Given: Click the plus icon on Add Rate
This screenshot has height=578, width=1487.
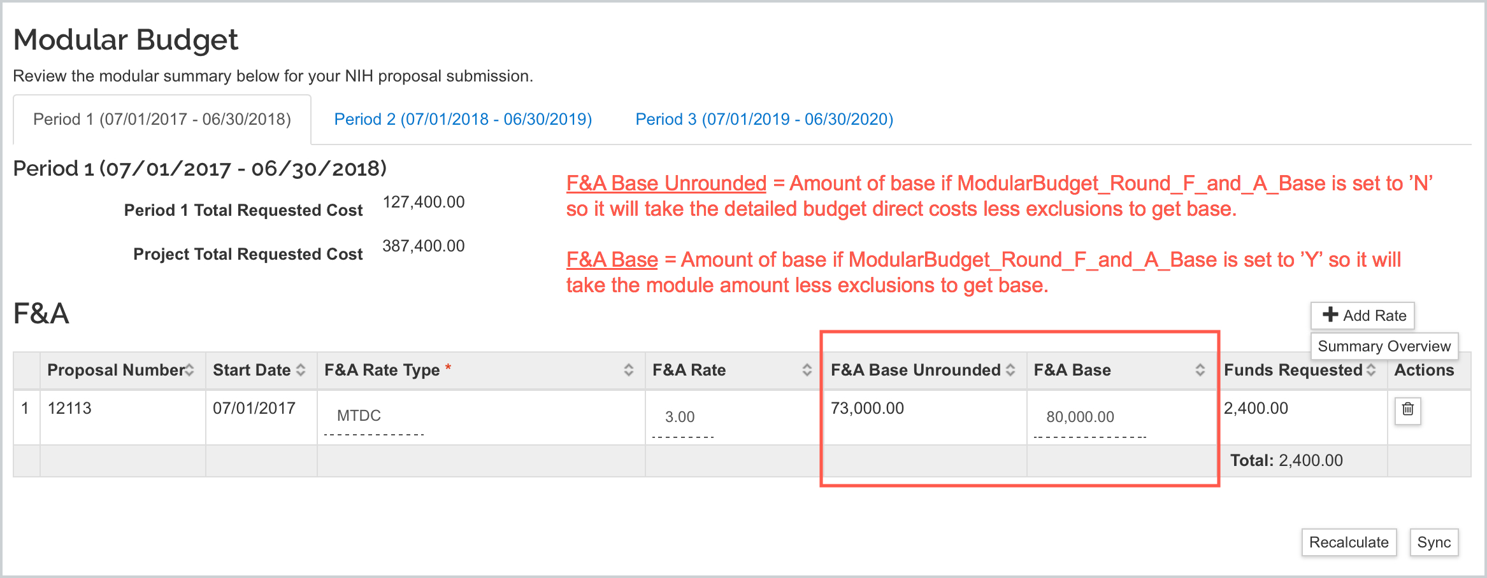Looking at the screenshot, I should click(x=1330, y=315).
